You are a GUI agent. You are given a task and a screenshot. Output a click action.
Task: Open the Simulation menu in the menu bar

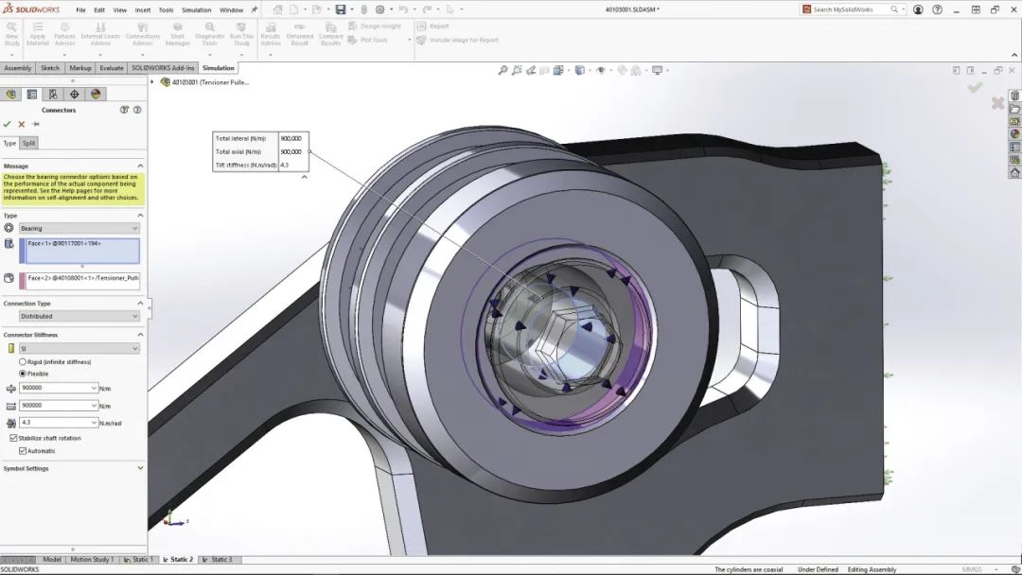point(199,9)
